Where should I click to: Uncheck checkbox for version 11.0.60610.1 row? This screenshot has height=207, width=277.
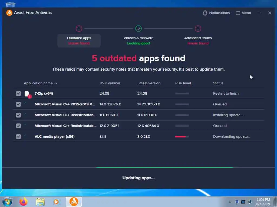18,115
